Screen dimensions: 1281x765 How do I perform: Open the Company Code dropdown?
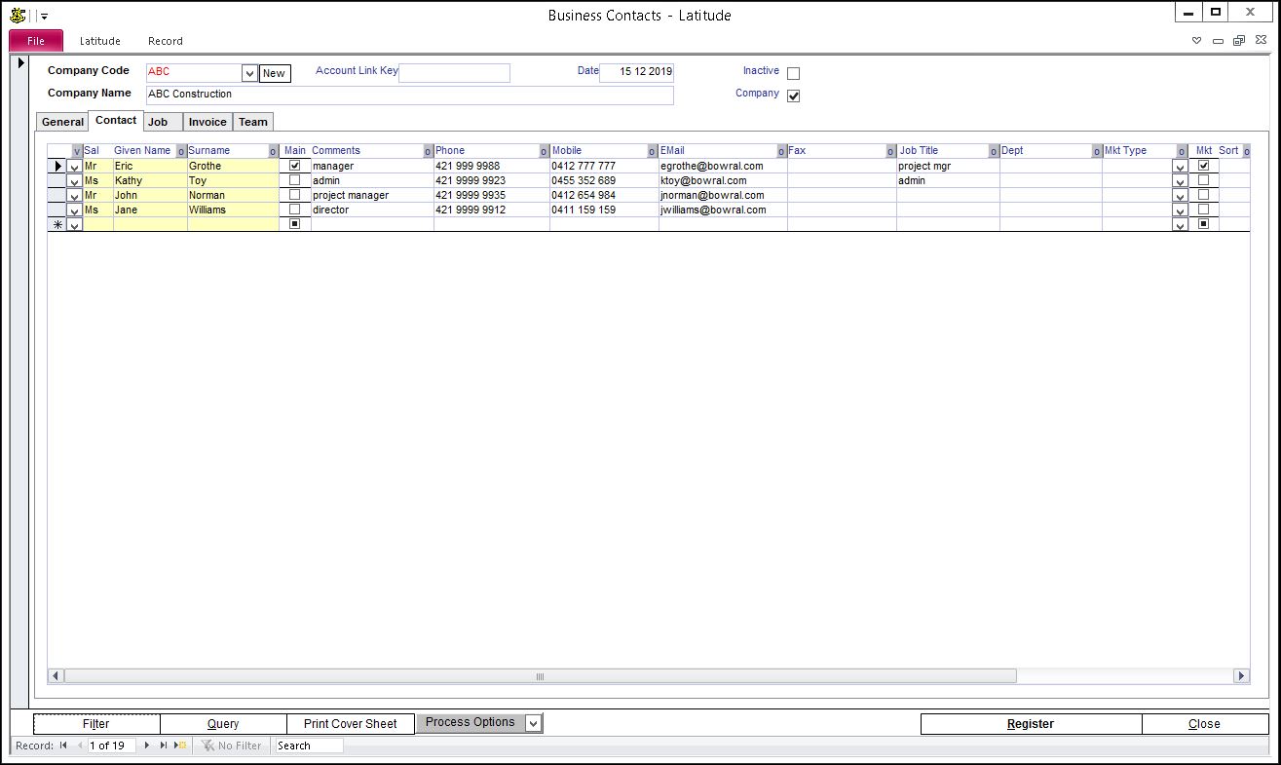click(x=249, y=73)
